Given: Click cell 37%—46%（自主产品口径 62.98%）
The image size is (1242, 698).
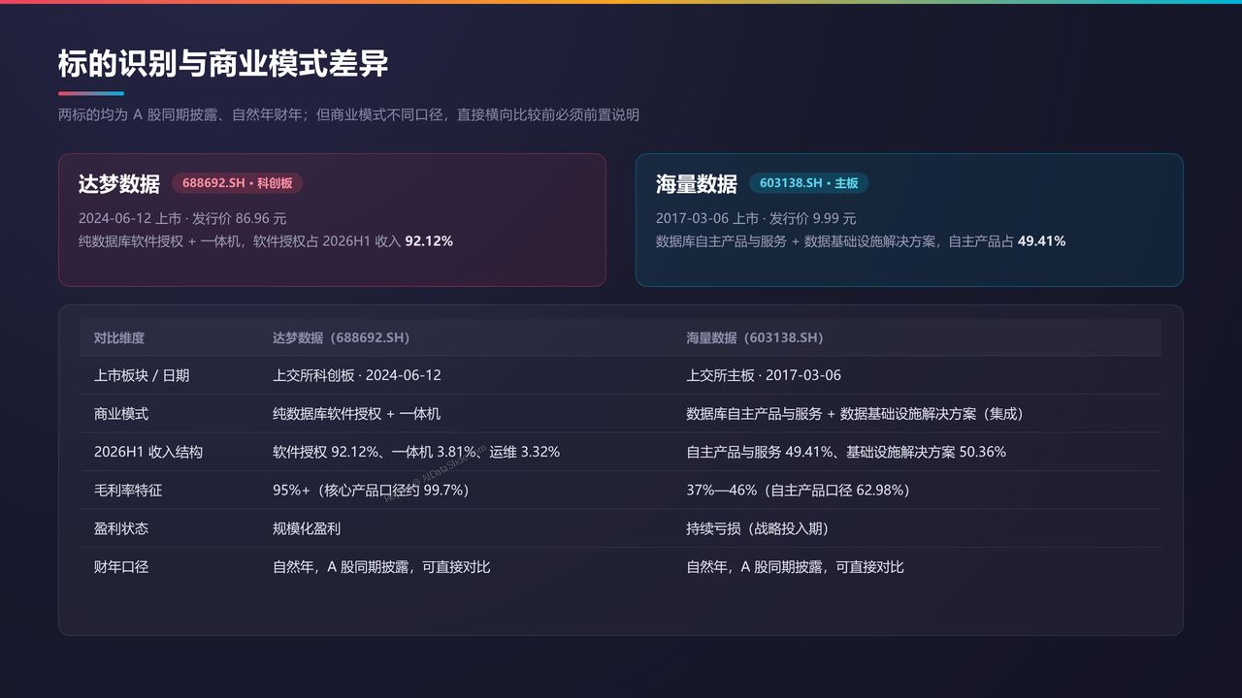Looking at the screenshot, I should 801,491.
